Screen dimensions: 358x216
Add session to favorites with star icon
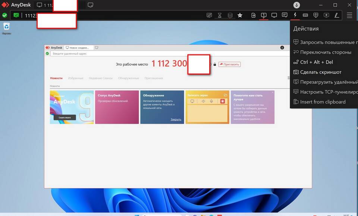tap(240, 15)
